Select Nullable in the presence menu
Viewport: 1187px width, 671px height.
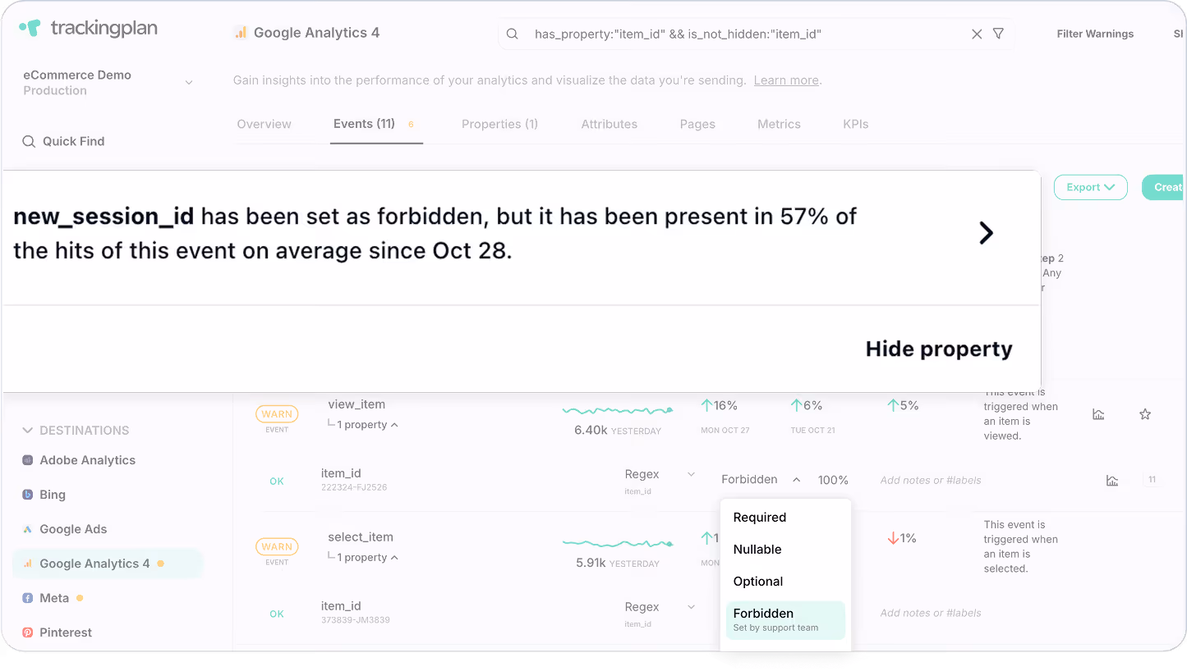785,550
